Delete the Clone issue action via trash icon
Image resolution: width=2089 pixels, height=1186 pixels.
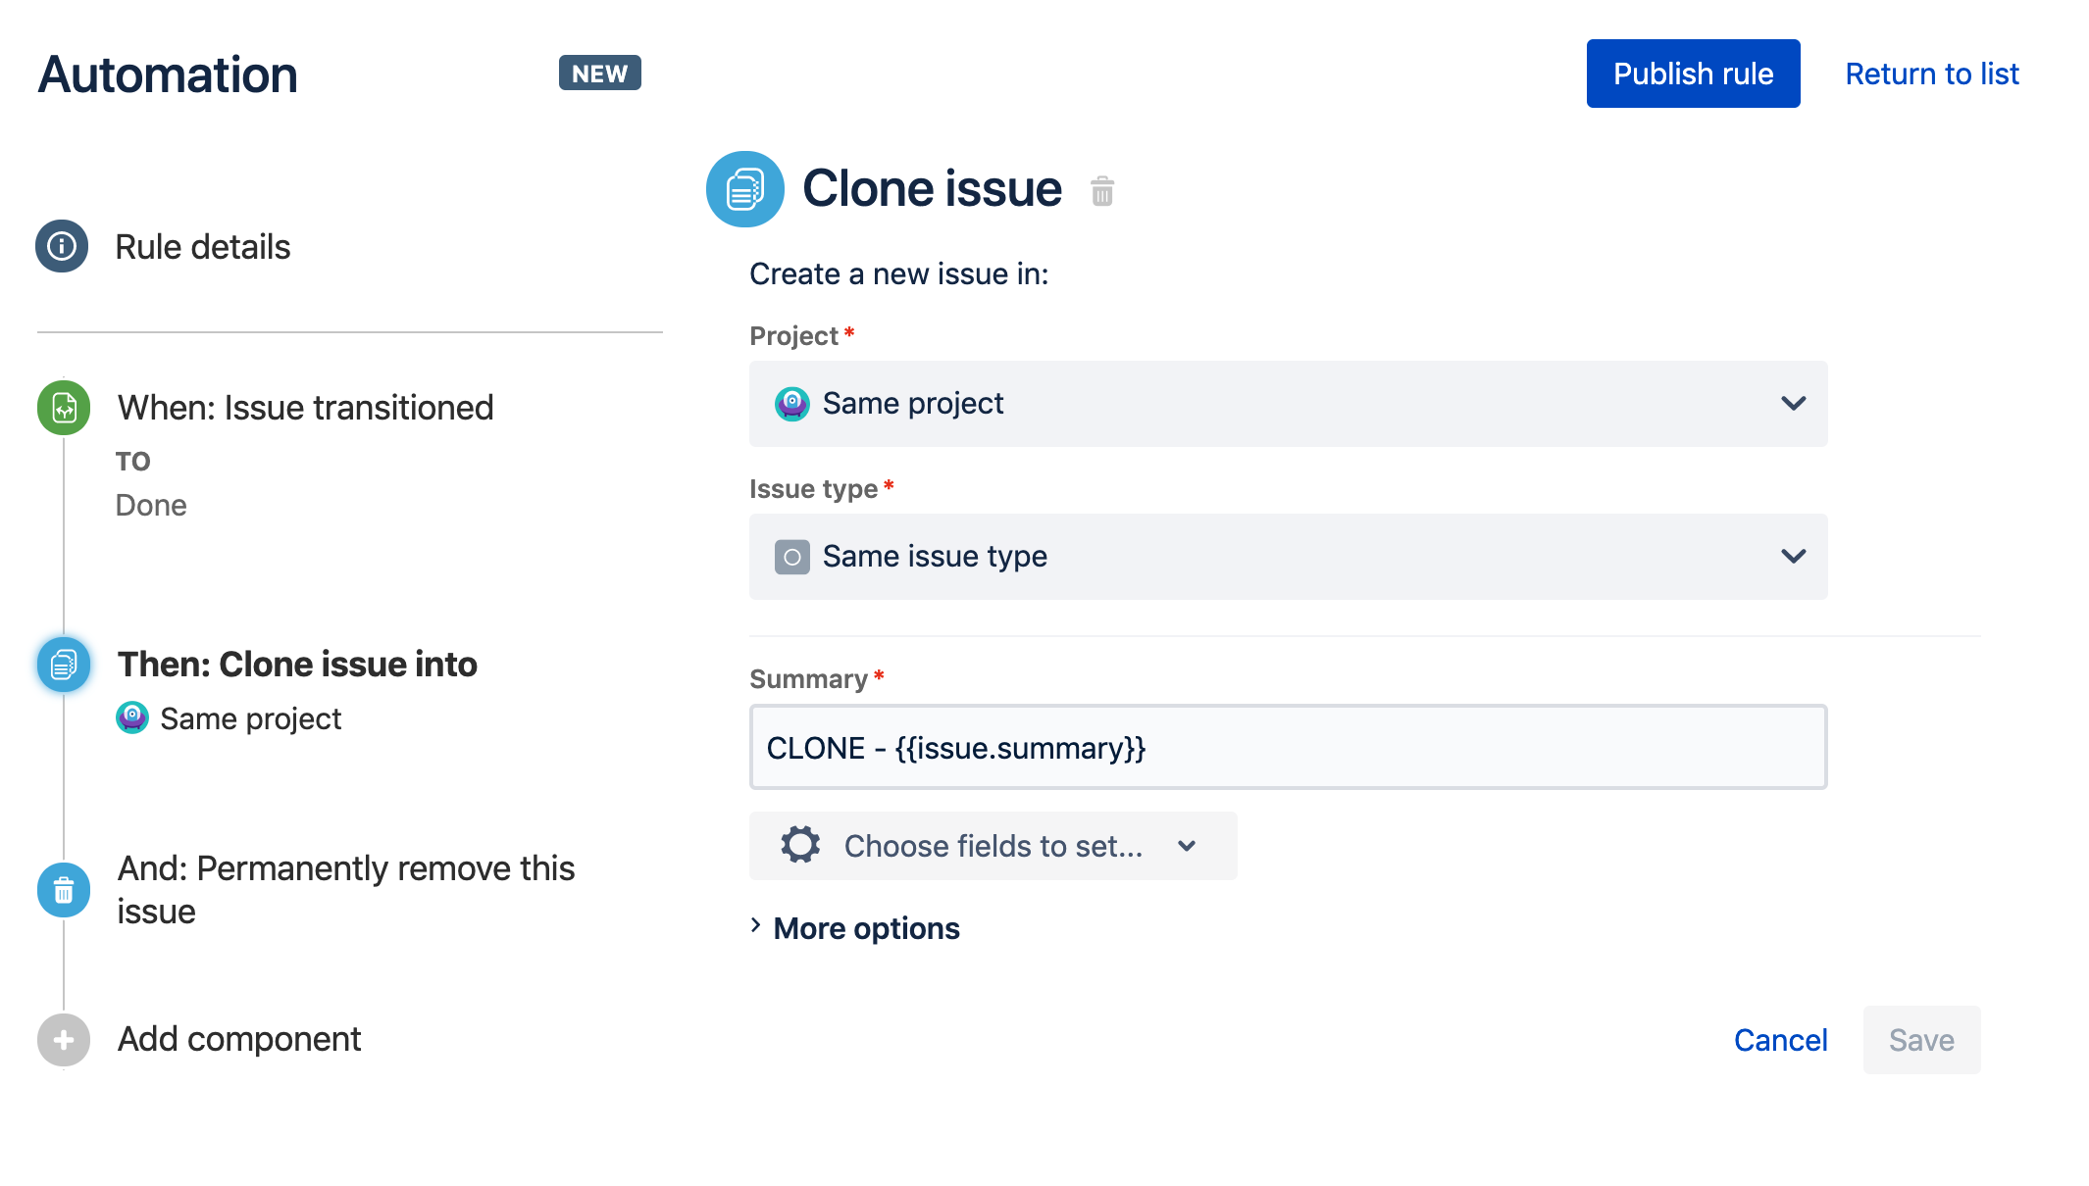click(x=1102, y=190)
